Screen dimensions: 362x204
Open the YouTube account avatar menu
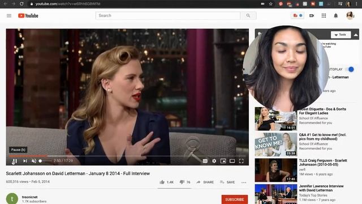click(350, 15)
